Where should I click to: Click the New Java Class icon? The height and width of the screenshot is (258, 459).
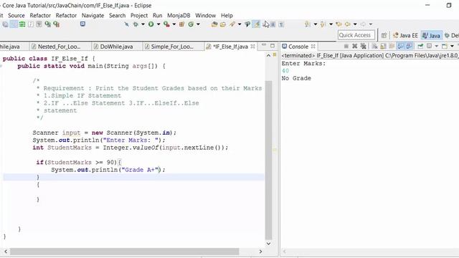pyautogui.click(x=191, y=24)
